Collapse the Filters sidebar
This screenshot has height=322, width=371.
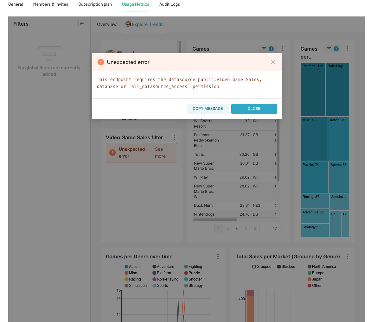click(81, 23)
